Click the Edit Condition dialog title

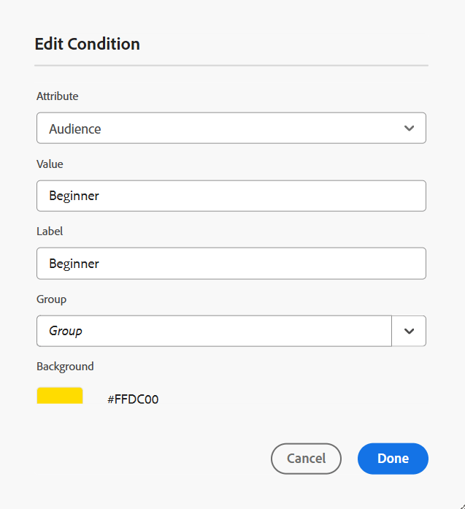88,44
